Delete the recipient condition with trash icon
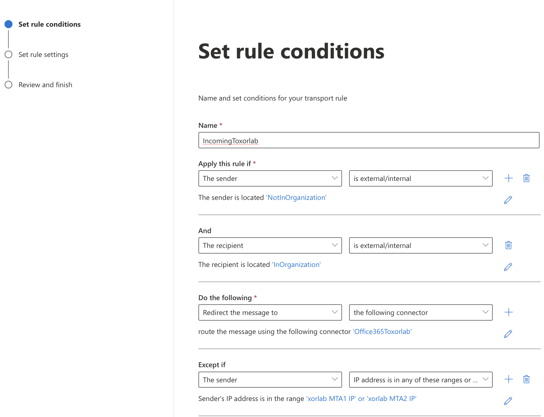Image resolution: width=544 pixels, height=417 pixels. (508, 245)
